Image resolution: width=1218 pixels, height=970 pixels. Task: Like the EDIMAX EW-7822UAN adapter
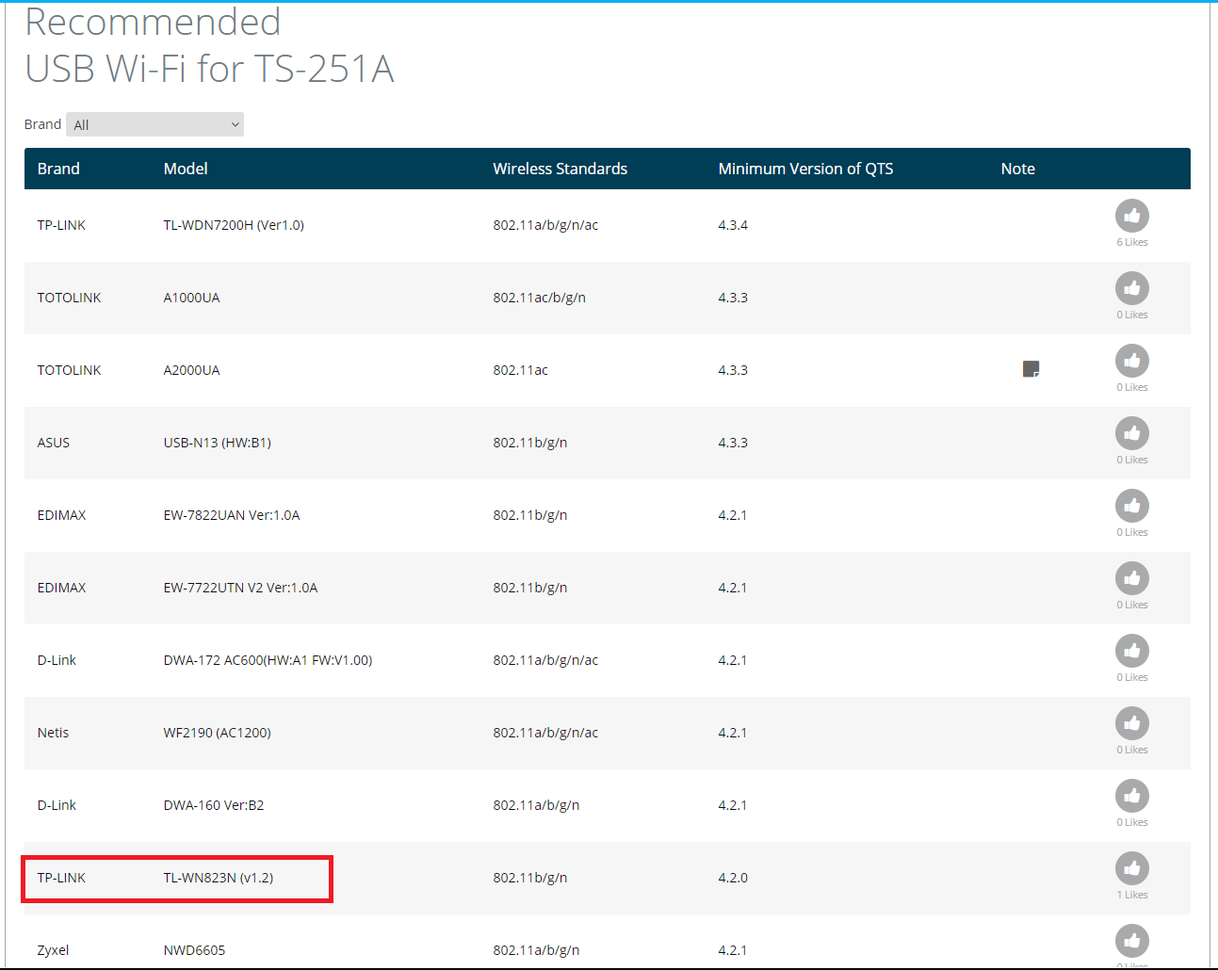(x=1131, y=506)
